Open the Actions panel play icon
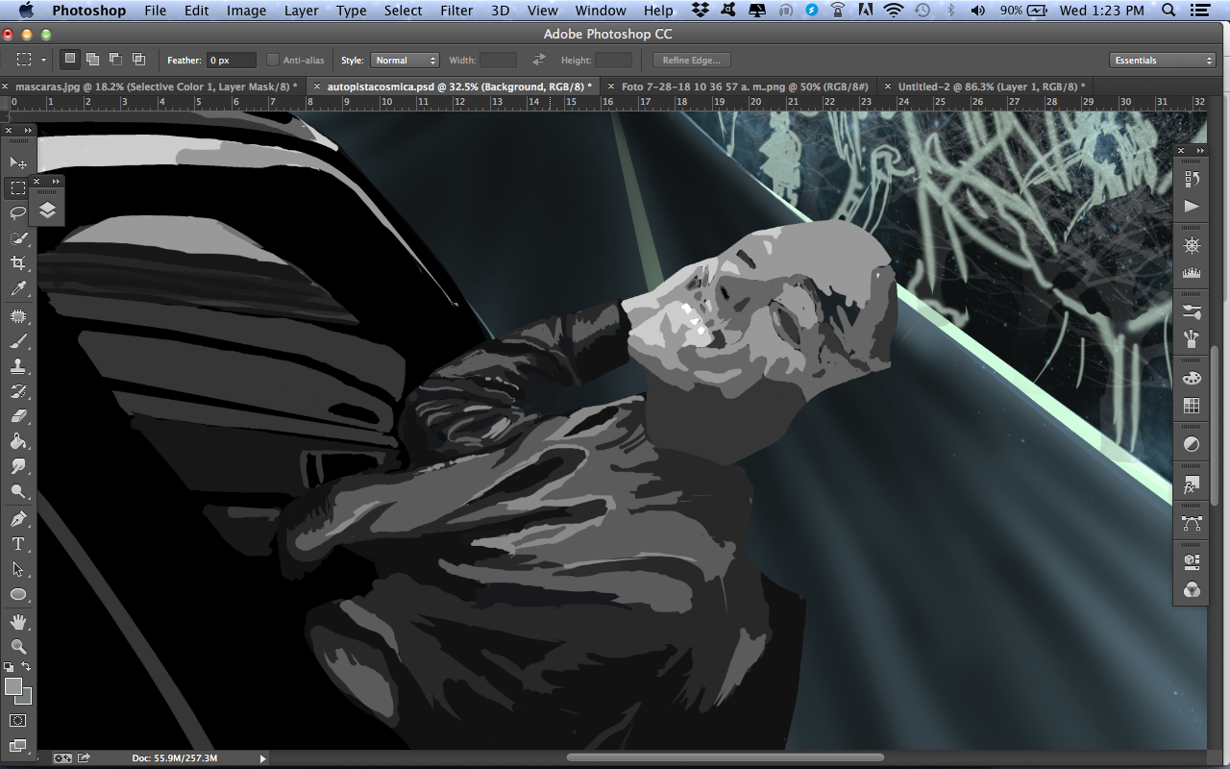This screenshot has height=769, width=1230. [x=1192, y=206]
